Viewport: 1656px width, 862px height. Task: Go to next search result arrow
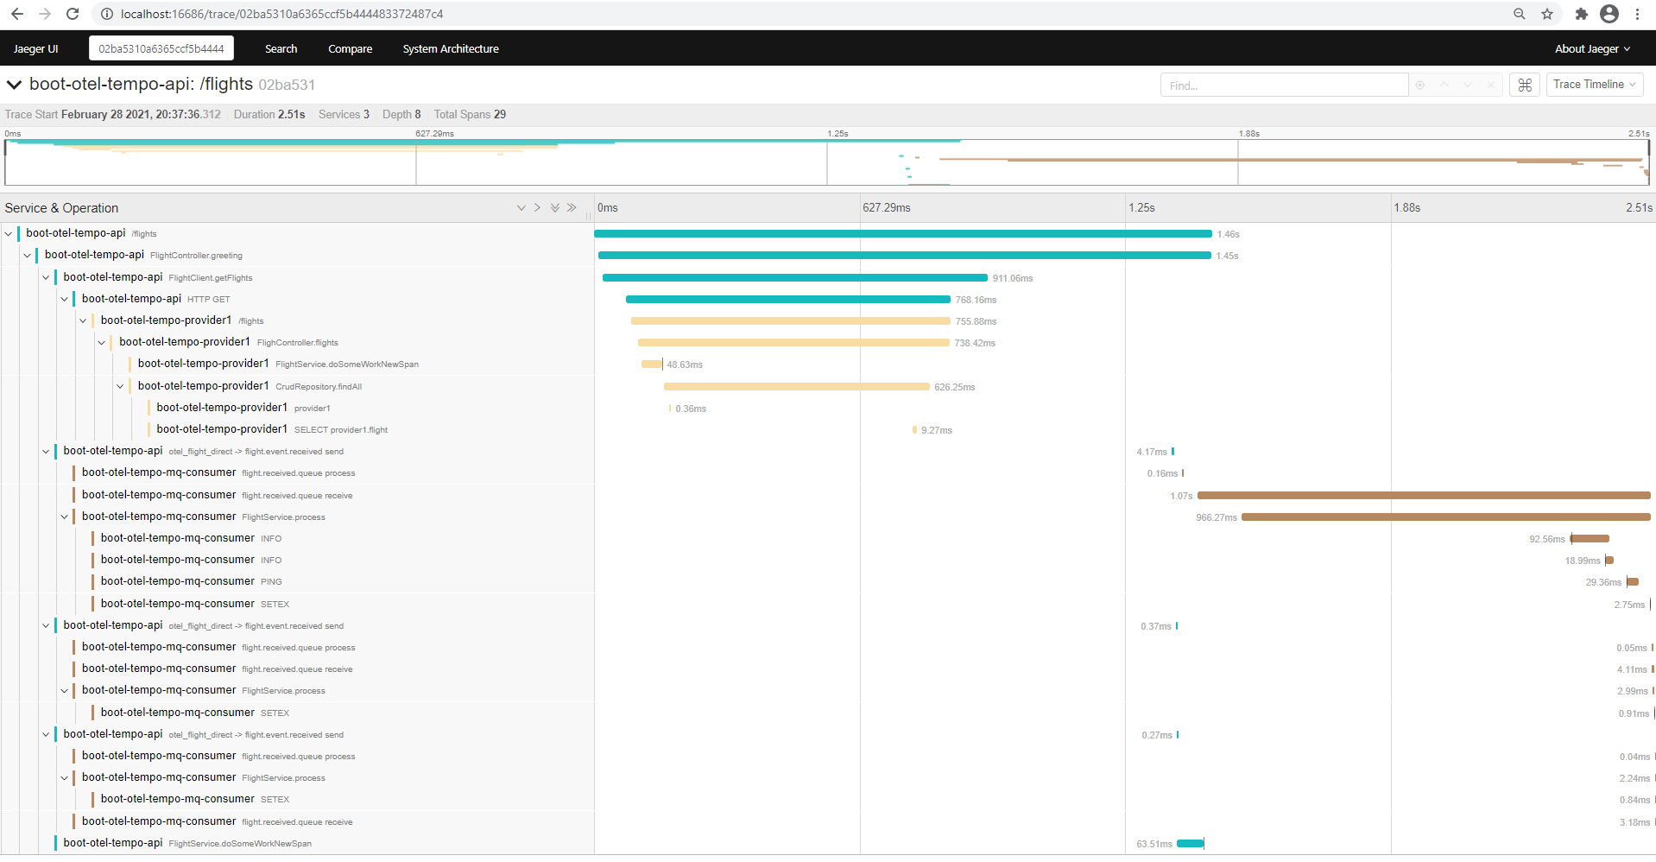[x=1467, y=85]
